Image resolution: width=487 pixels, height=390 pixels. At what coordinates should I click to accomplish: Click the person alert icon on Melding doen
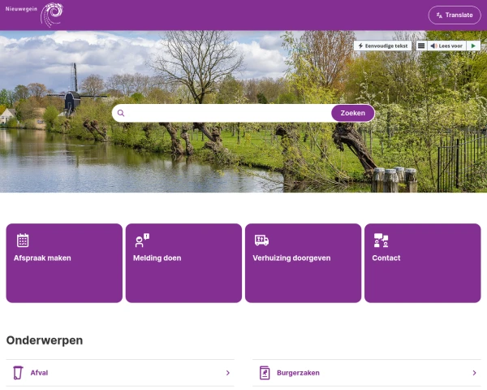pyautogui.click(x=142, y=240)
